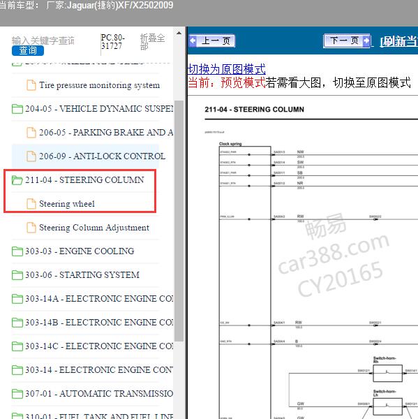Click the blue 查询 search button
Viewport: 418px width, 419px height.
tap(28, 50)
